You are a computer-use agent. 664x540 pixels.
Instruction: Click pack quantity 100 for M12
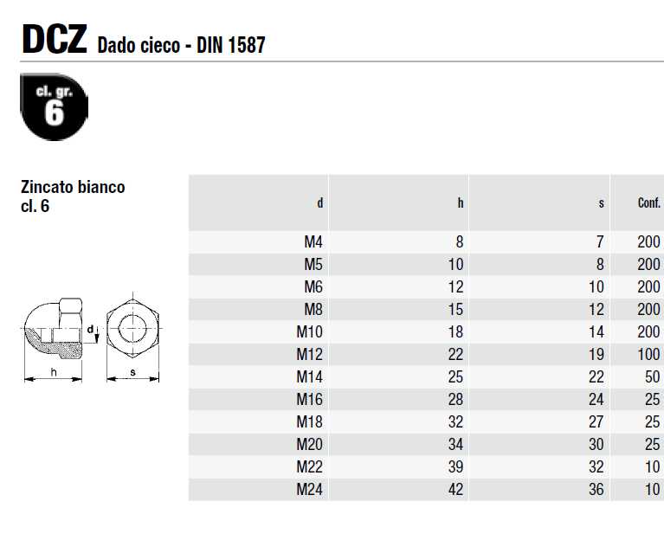pyautogui.click(x=648, y=354)
